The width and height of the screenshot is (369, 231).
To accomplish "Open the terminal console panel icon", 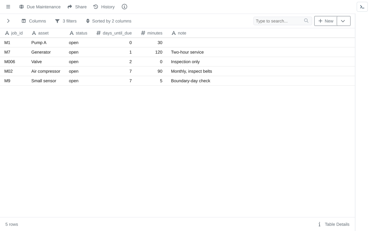I will [362, 7].
